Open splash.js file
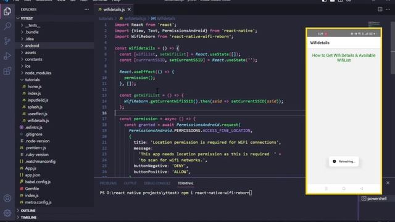The image size is (395, 222). coord(54,107)
